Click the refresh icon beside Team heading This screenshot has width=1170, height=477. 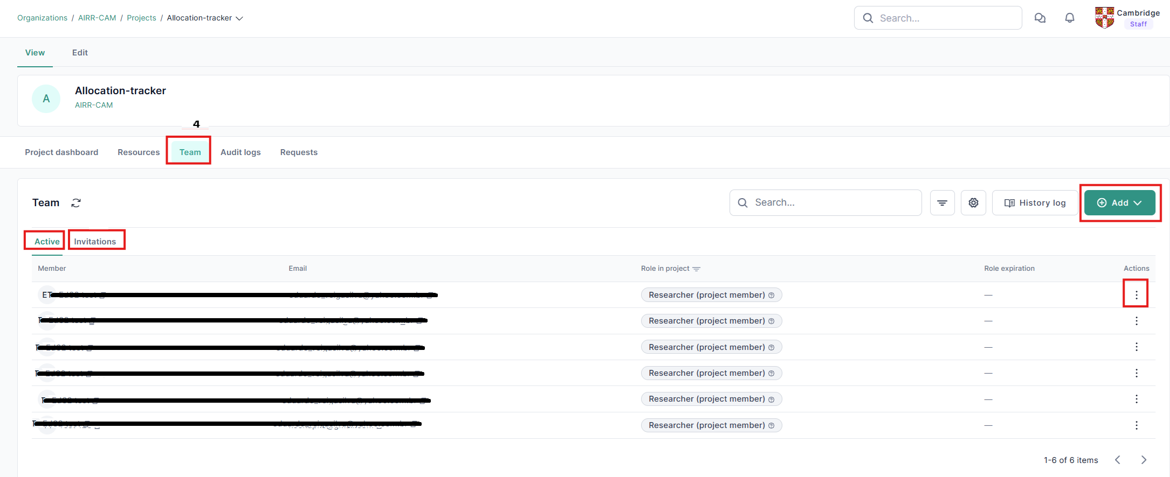click(x=76, y=203)
